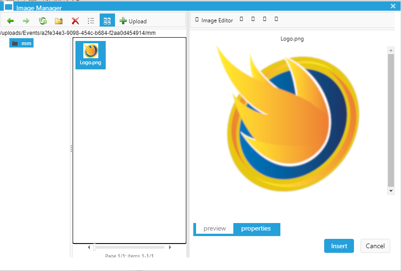The image size is (401, 271).
Task: Open the Image Editor
Action: tap(214, 20)
